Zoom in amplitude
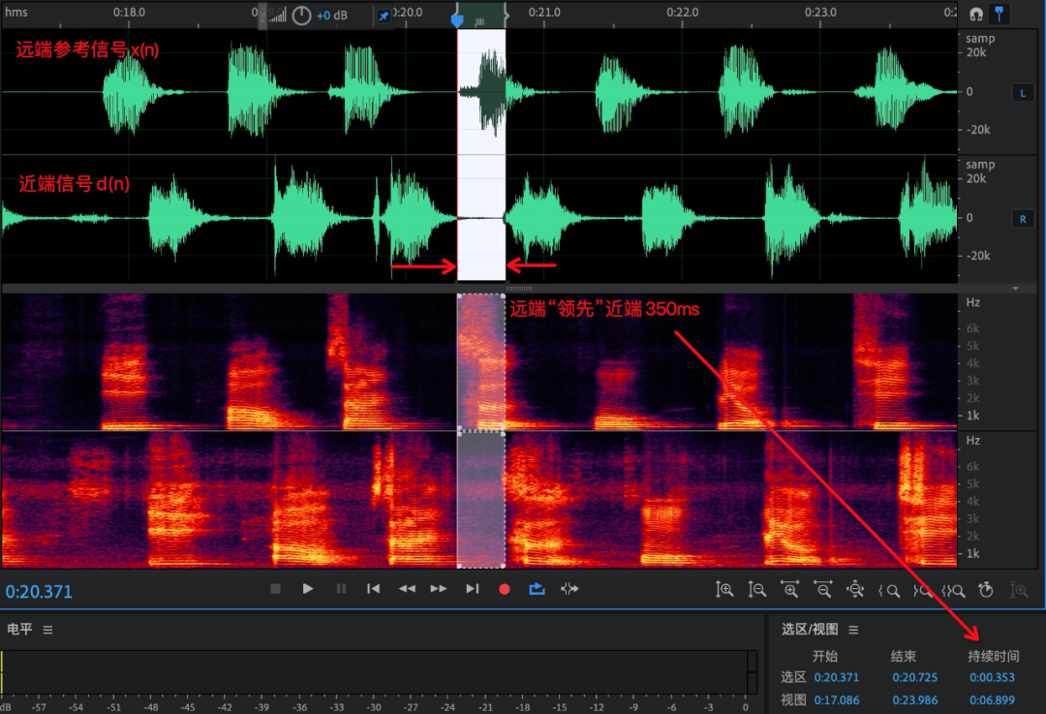The image size is (1046, 714). click(724, 589)
